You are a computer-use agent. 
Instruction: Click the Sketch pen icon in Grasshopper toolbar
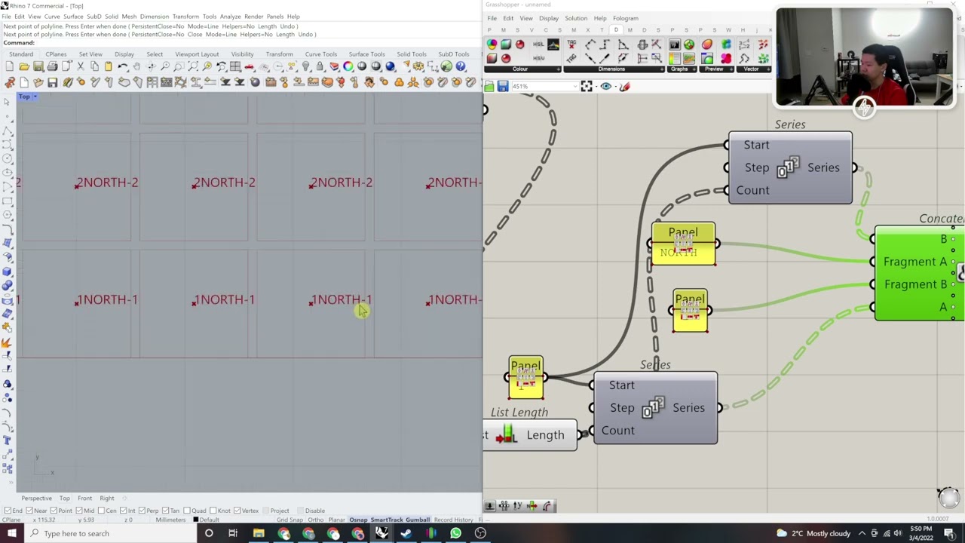point(624,87)
